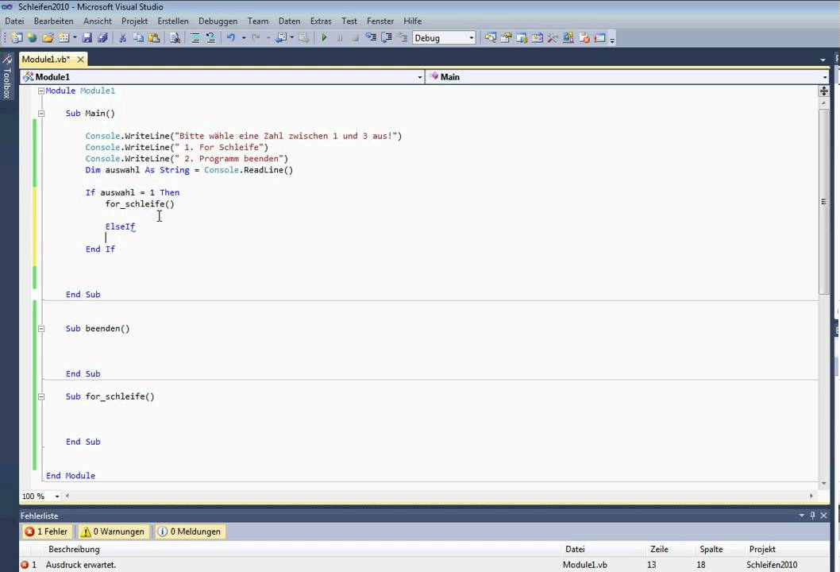
Task: Open the Debuggen menu
Action: [x=218, y=21]
